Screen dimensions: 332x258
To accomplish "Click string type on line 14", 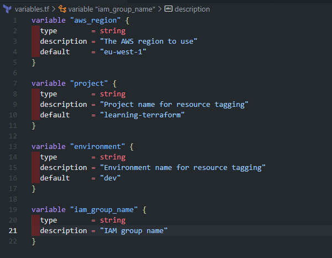I will pyautogui.click(x=113, y=157).
